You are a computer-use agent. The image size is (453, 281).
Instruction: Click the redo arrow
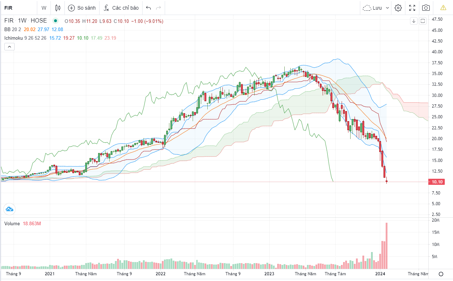[x=159, y=8]
